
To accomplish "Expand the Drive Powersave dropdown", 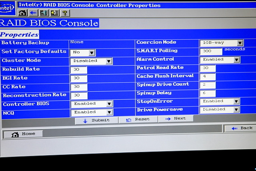I will click(x=220, y=110).
